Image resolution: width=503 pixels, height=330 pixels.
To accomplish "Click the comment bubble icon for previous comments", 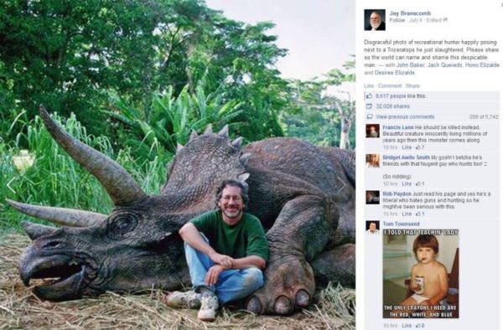I will 370,116.
